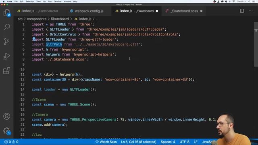The image size is (258, 145).
Task: Click the //Luz comment
Action: pyautogui.click(x=37, y=135)
